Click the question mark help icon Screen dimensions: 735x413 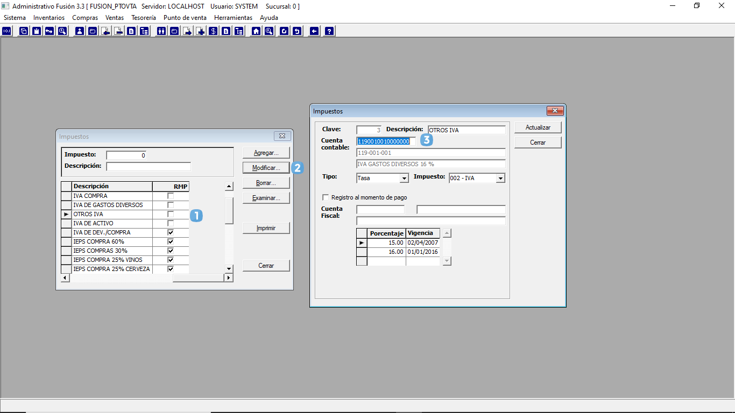click(x=329, y=31)
